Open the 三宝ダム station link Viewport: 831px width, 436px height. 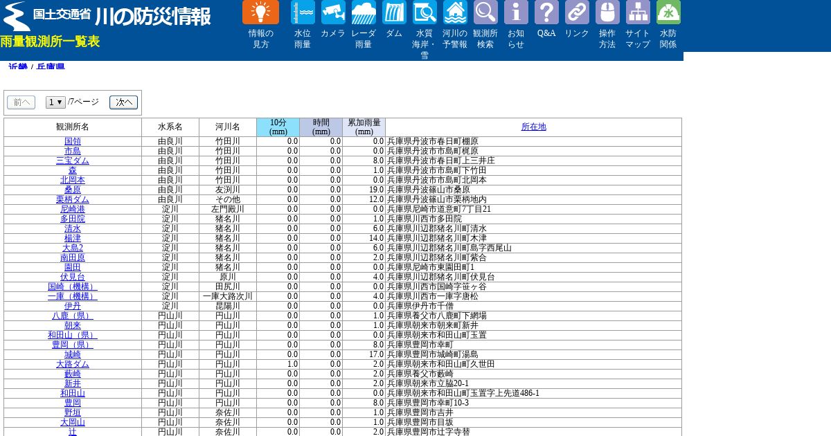tap(73, 161)
